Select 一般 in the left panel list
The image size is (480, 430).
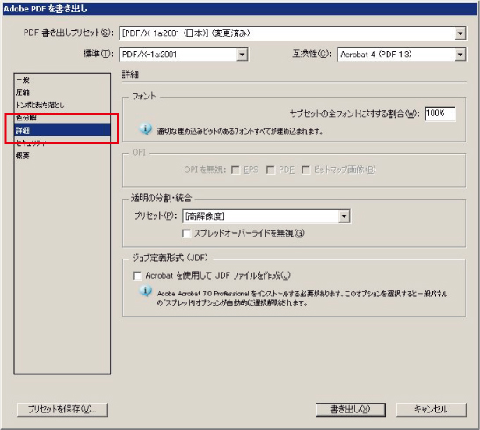(x=62, y=80)
